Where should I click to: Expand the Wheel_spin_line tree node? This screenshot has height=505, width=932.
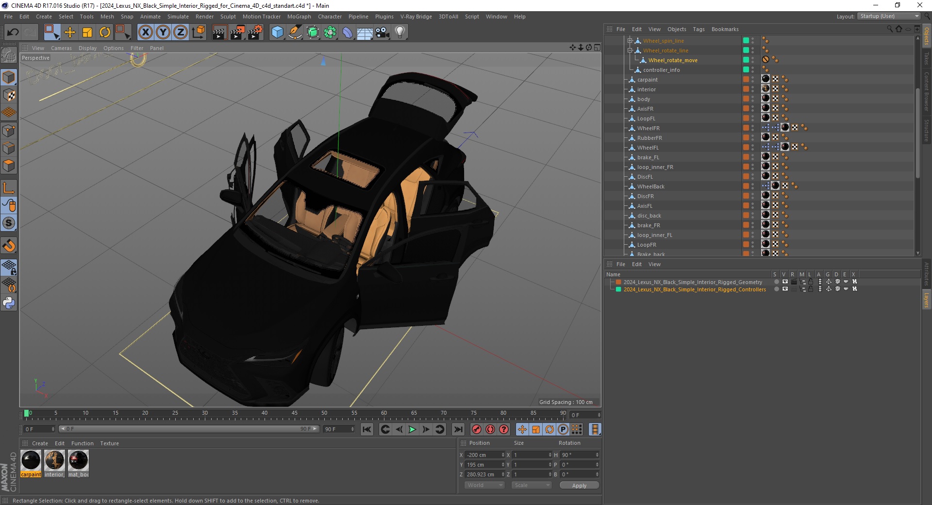point(630,40)
